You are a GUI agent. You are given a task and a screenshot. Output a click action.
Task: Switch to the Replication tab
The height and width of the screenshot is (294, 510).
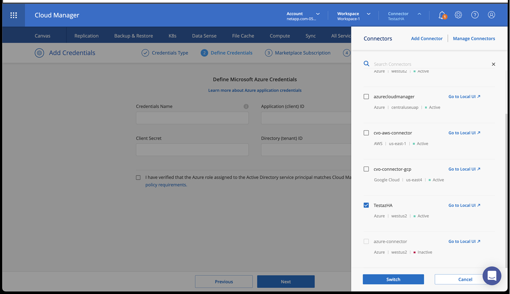coord(87,36)
